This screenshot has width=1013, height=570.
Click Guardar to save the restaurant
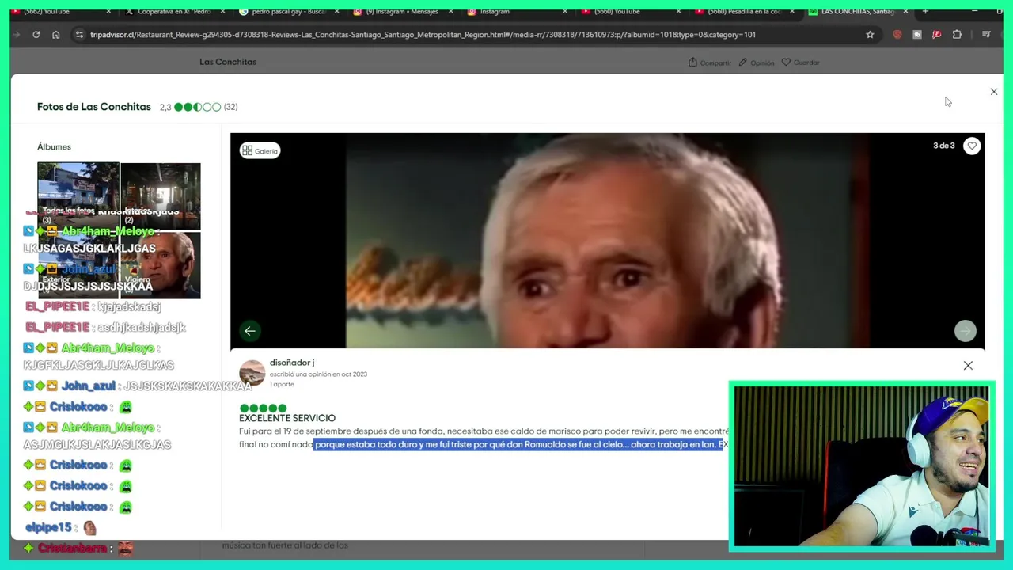[800, 63]
